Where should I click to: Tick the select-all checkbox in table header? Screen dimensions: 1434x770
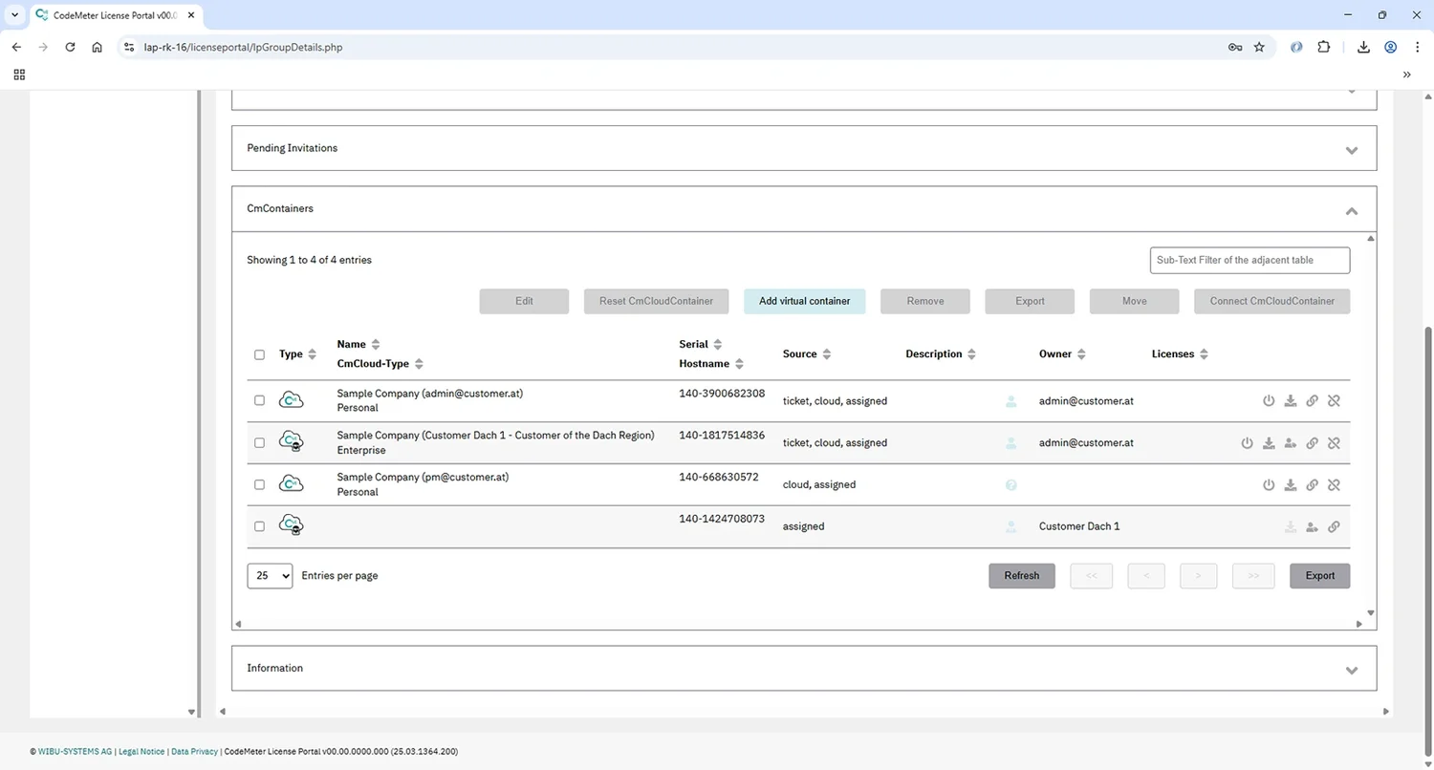click(259, 354)
